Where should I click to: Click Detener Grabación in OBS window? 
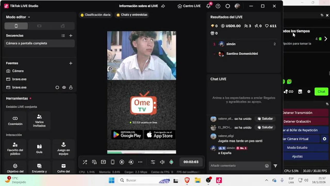[x=306, y=121]
